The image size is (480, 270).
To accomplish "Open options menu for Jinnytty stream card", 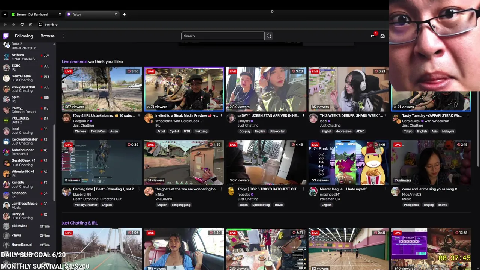I will pyautogui.click(x=303, y=116).
